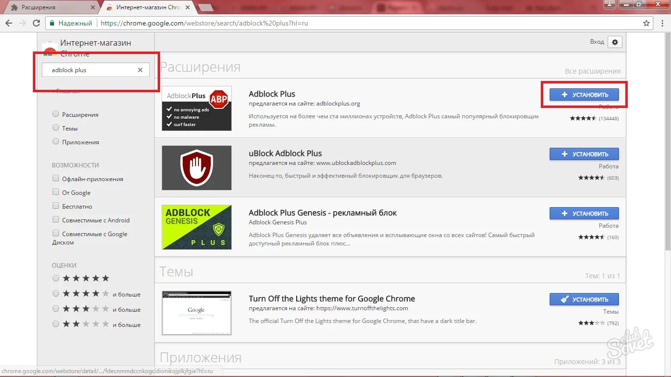Viewport: 671px width, 377px height.
Task: Install uBlock Adblock Plus extension
Action: click(x=584, y=154)
